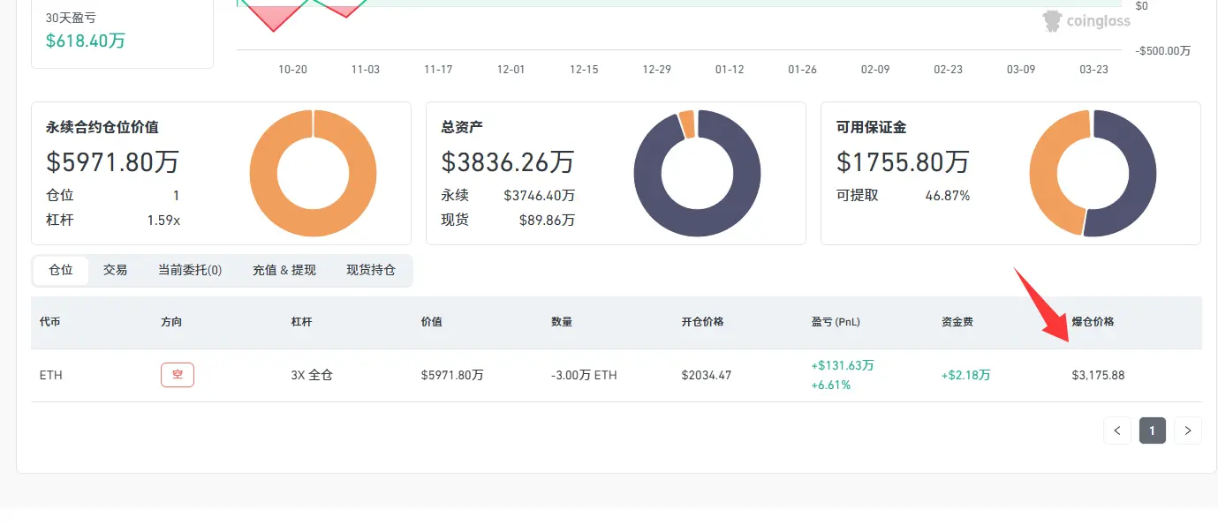Open the 现货持仓 tab
This screenshot has height=524, width=1218.
pos(371,270)
